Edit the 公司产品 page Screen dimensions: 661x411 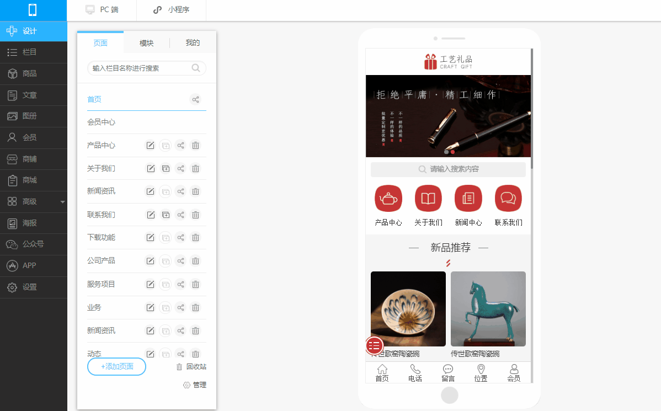[x=151, y=261]
